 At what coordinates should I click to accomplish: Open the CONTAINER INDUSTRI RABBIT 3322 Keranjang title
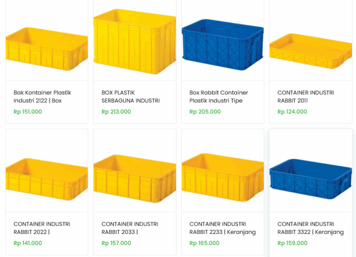310,228
